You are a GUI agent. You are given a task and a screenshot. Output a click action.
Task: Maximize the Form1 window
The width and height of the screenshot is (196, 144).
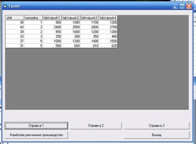click(182, 6)
